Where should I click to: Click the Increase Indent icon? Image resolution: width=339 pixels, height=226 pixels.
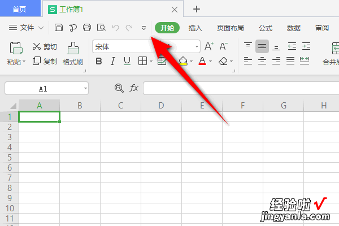[306, 46]
